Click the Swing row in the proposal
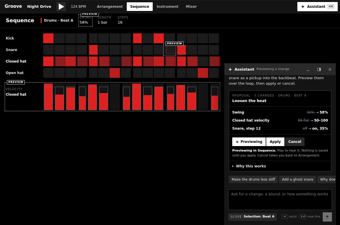Screen dimensions: 340x225 280,112
